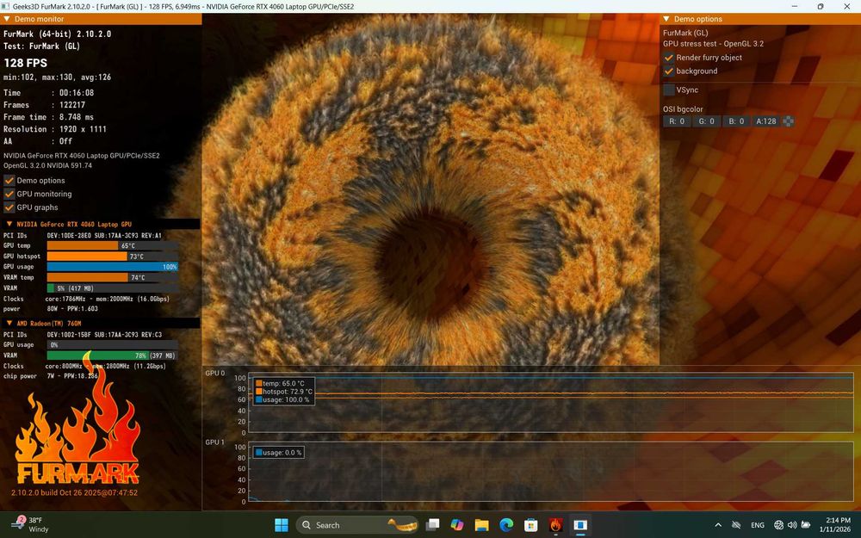Image resolution: width=861 pixels, height=538 pixels.
Task: Toggle the GPU graphs checkbox
Action: click(9, 207)
